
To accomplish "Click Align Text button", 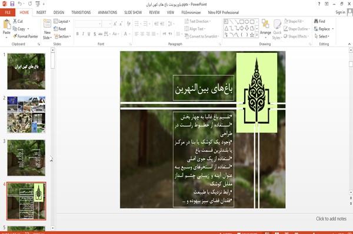I will pyautogui.click(x=195, y=29).
